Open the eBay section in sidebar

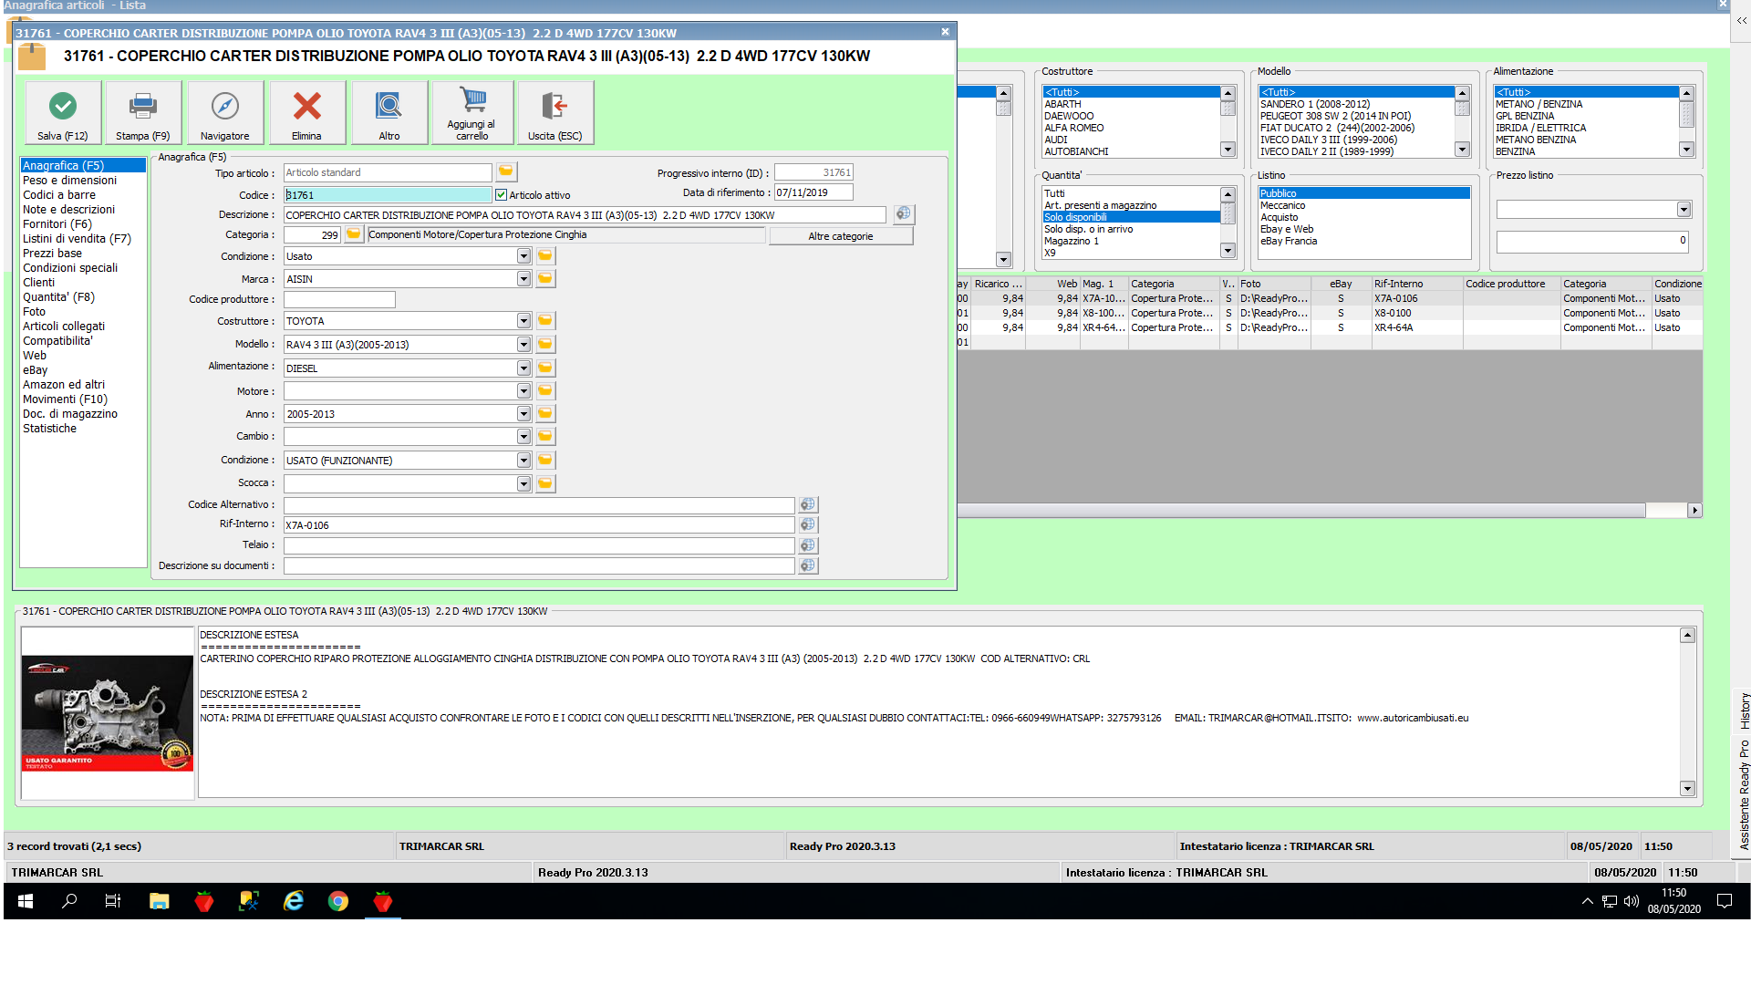click(x=36, y=369)
